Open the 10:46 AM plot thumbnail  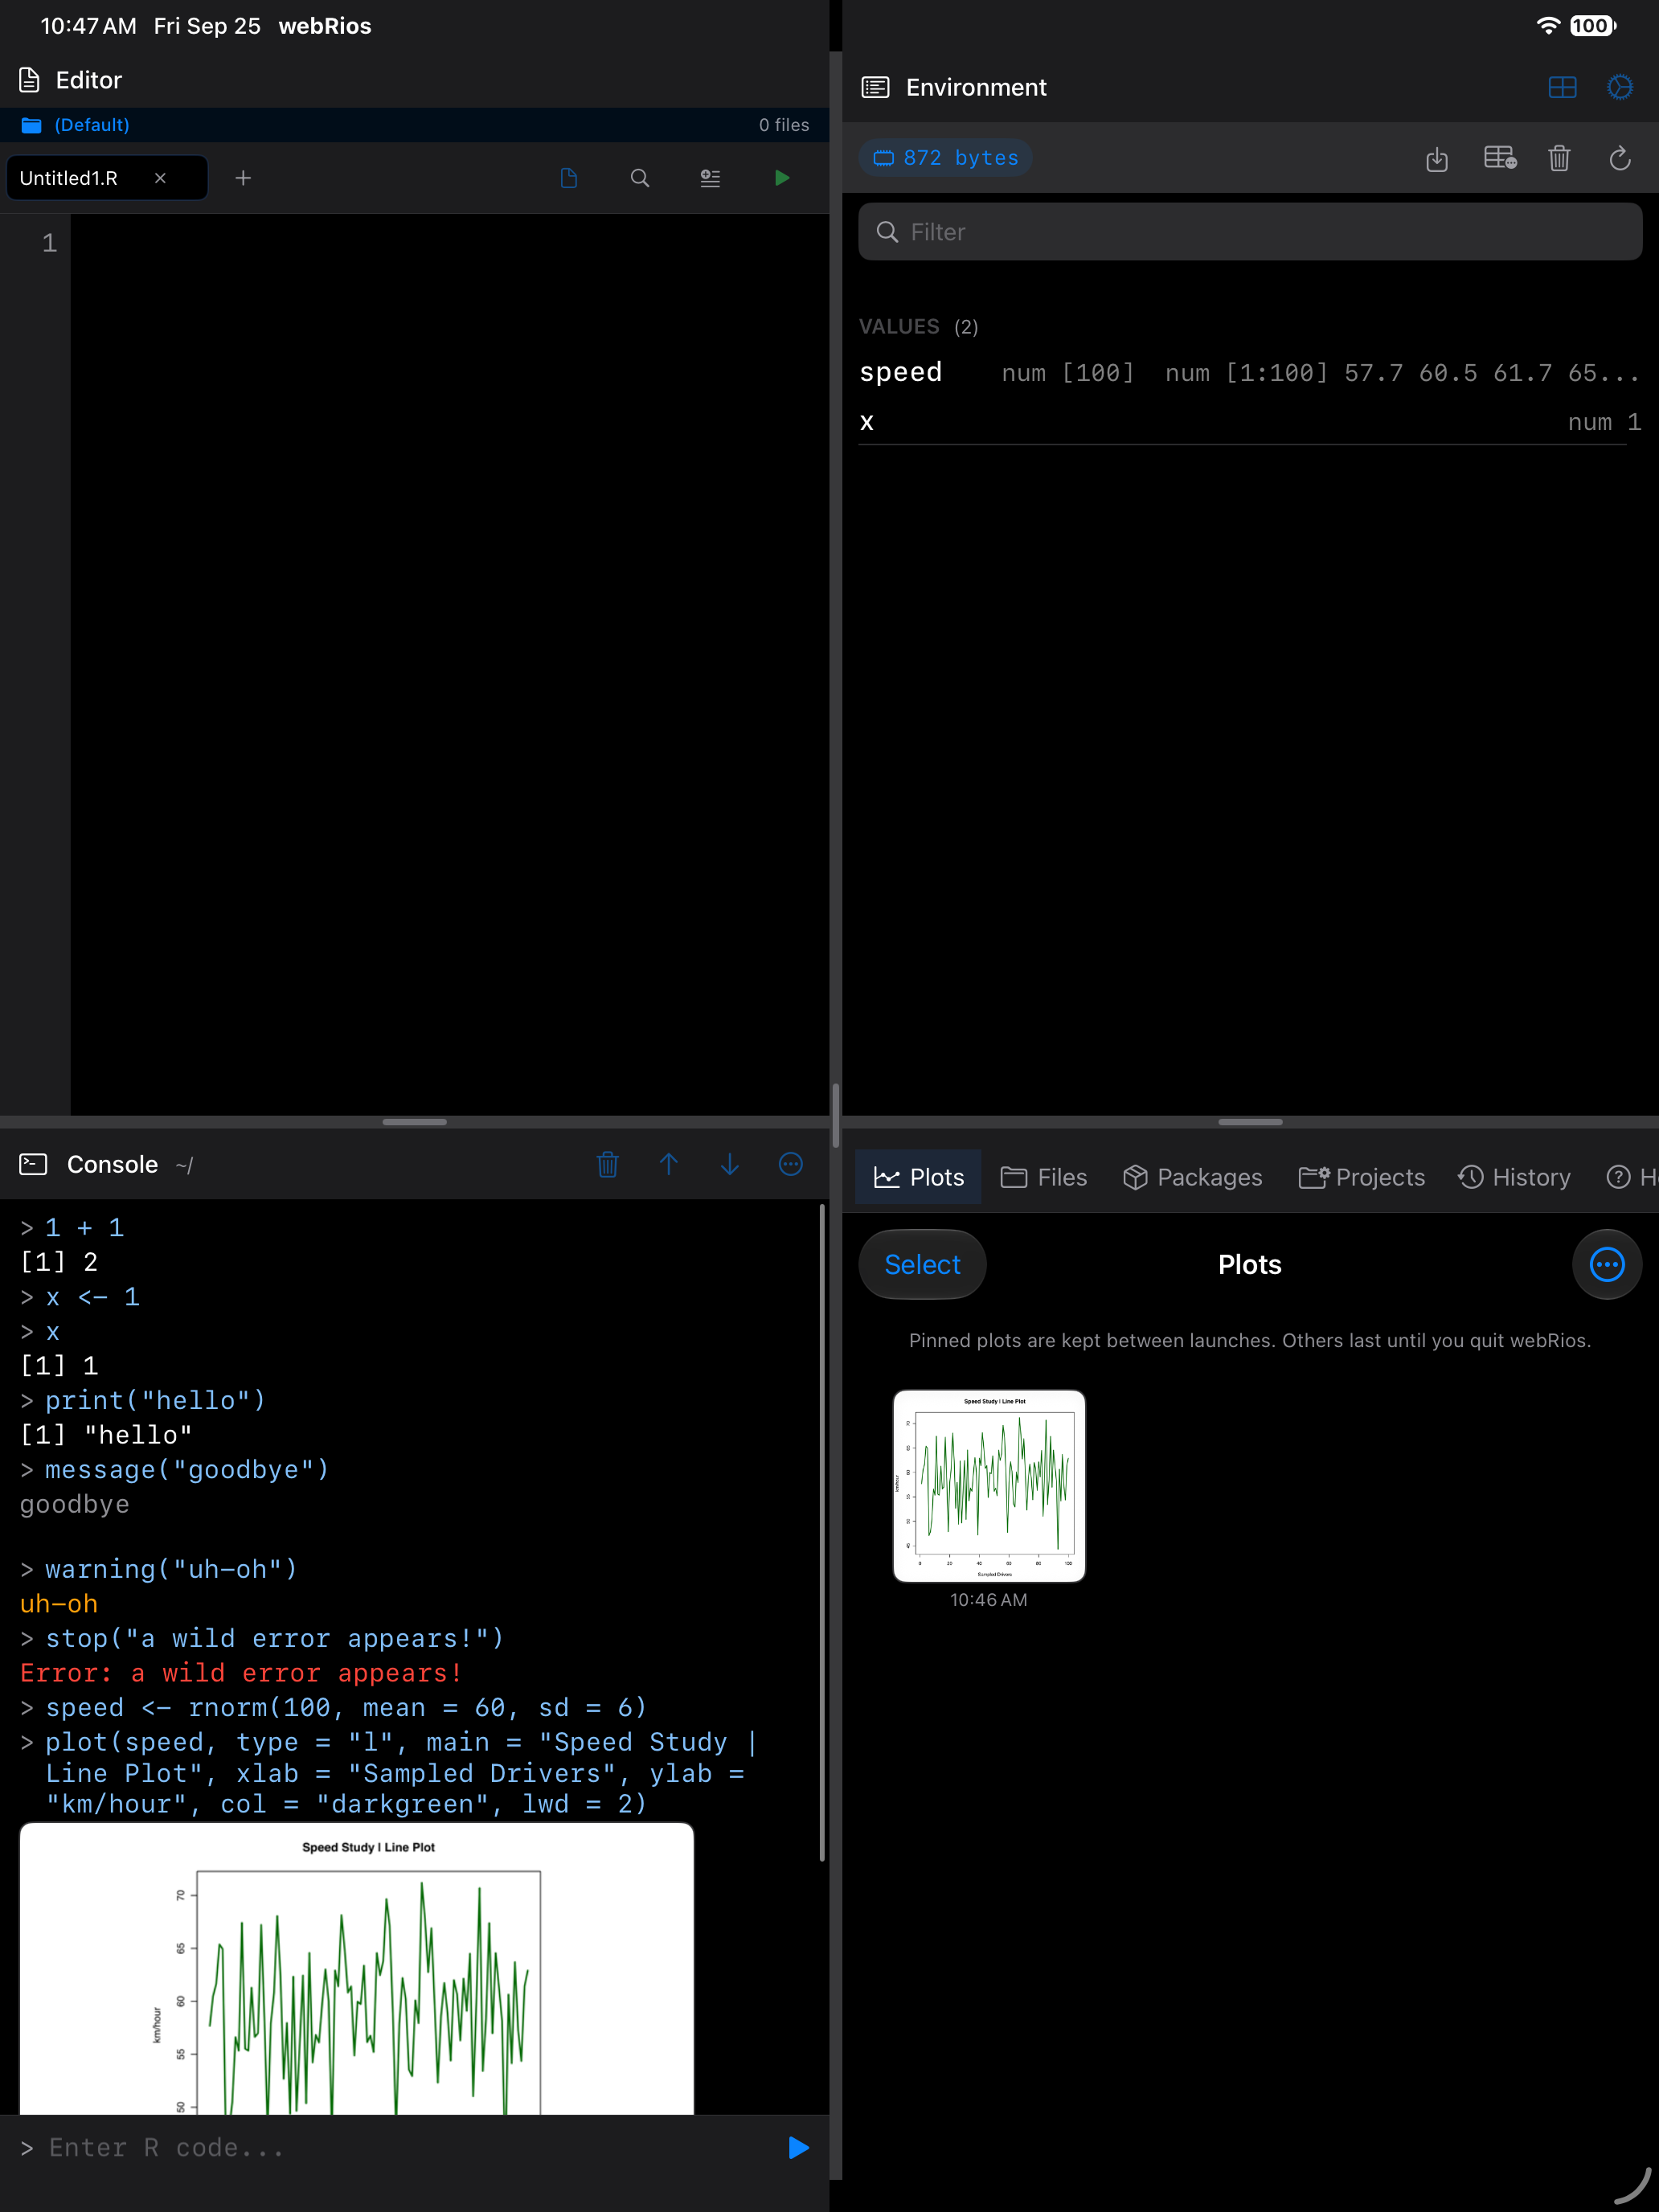click(989, 1486)
